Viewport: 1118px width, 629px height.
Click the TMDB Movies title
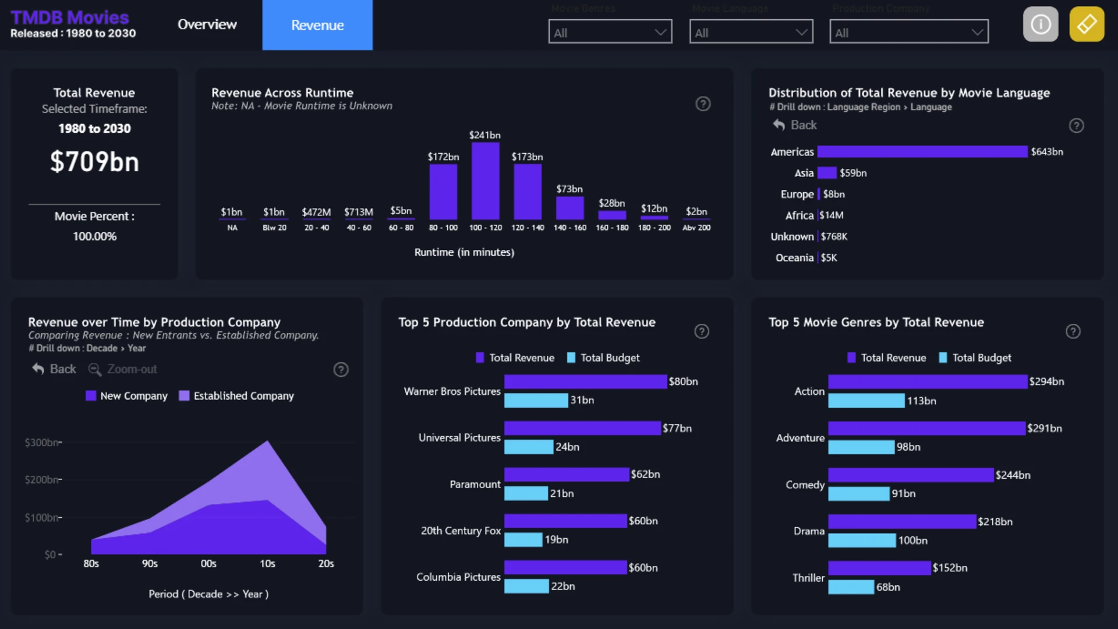pyautogui.click(x=70, y=17)
